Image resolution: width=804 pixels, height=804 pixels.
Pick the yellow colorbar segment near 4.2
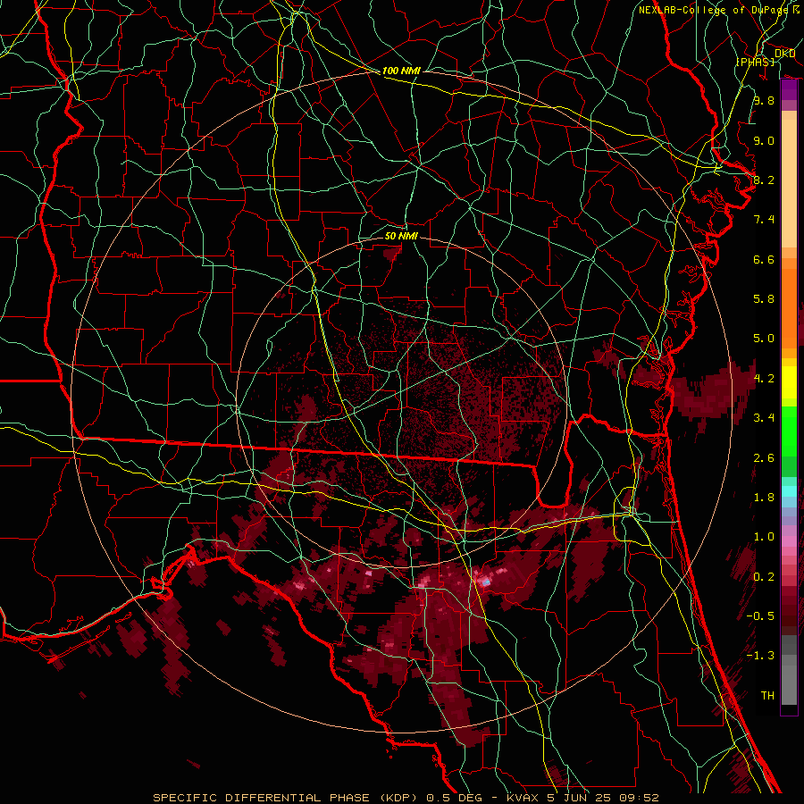(789, 382)
